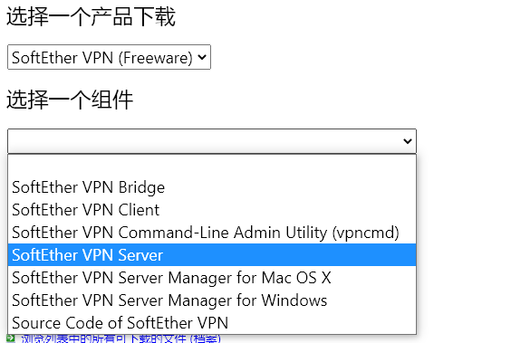
Task: Click the word Freeware in the product selector
Action: coord(155,58)
